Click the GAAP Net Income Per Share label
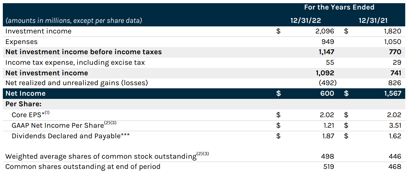Viewport: 407px width, 171px height. coord(64,125)
